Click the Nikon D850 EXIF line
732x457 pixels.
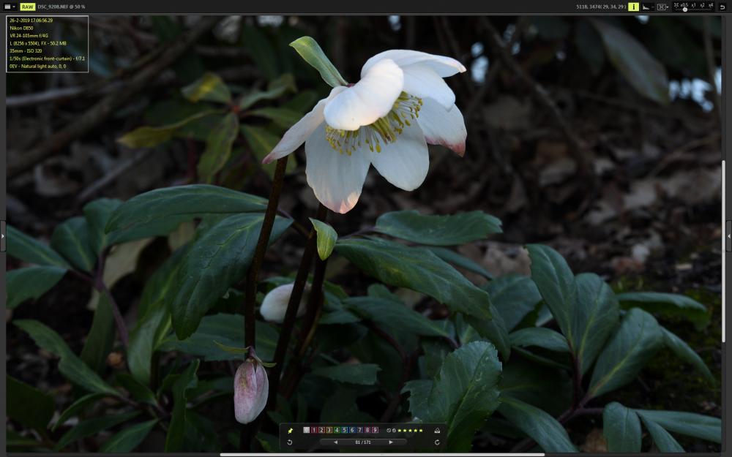pos(21,28)
